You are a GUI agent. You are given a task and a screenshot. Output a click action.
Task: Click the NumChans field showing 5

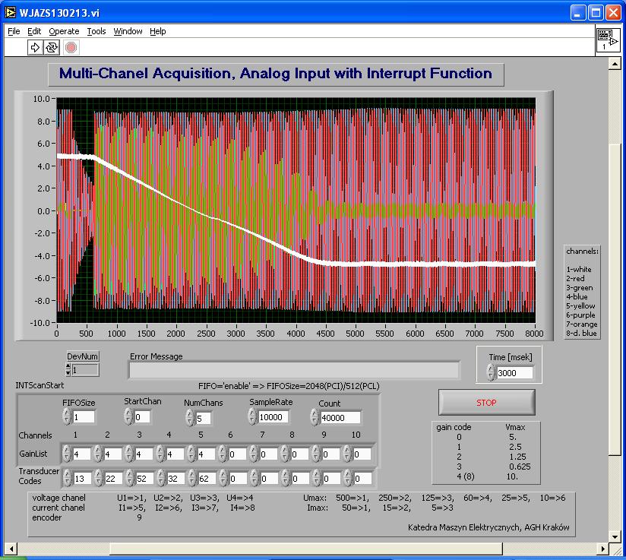click(203, 418)
